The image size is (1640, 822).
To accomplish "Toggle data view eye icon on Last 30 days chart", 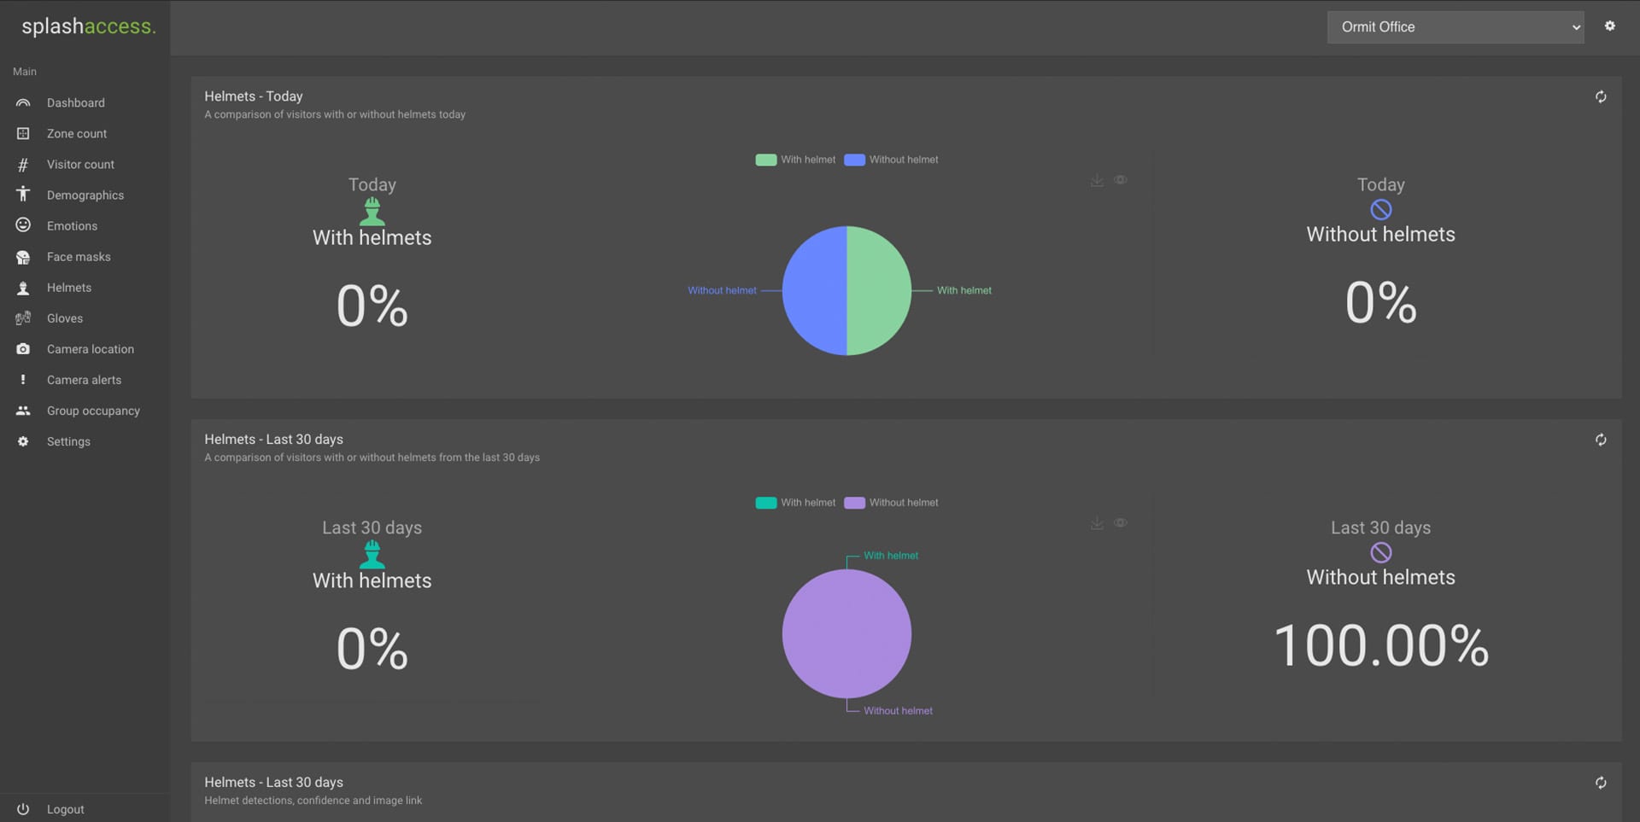I will pyautogui.click(x=1121, y=523).
